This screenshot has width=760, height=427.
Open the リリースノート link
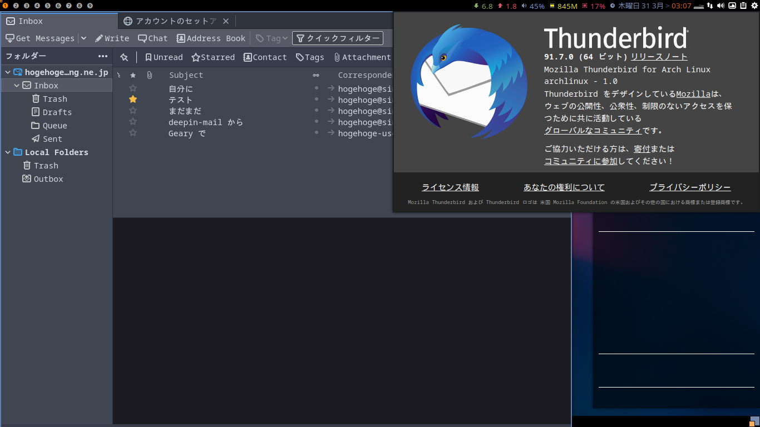pos(659,57)
